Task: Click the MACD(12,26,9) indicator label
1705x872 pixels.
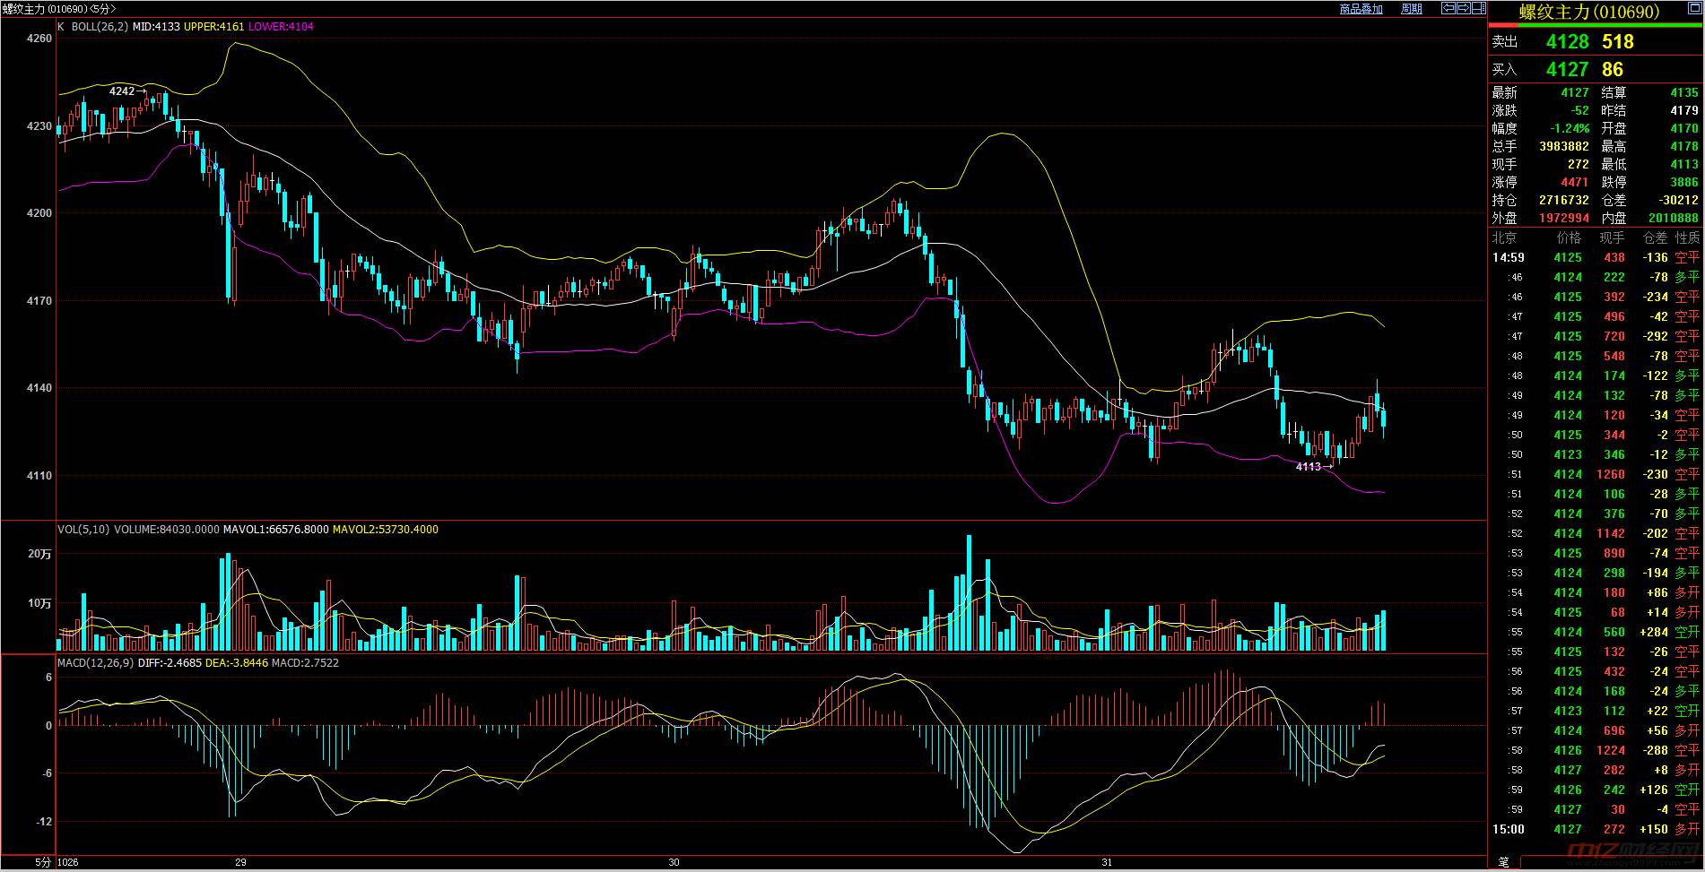Action: 95,663
